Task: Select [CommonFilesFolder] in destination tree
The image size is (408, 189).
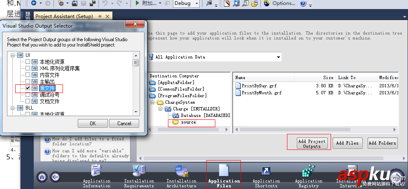Action: pos(181,89)
